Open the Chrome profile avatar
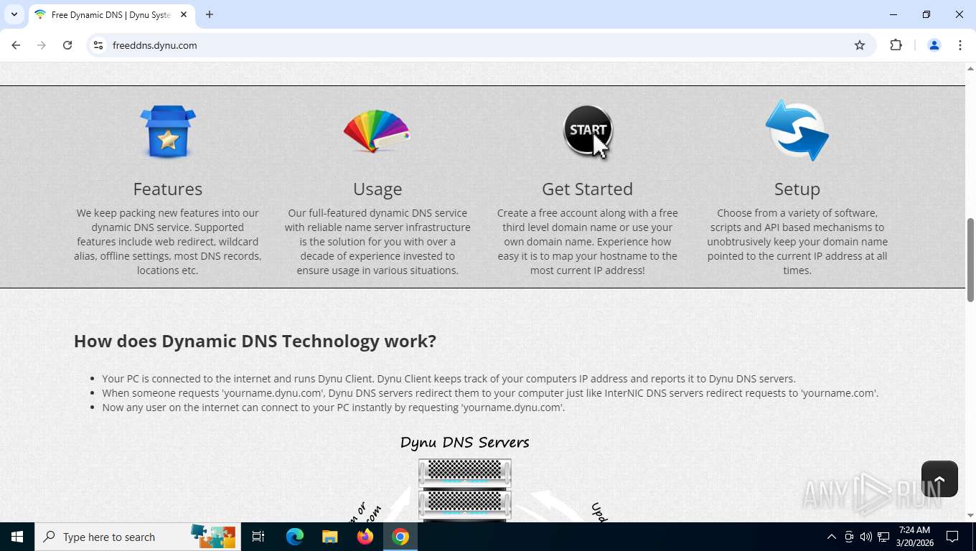 934,45
